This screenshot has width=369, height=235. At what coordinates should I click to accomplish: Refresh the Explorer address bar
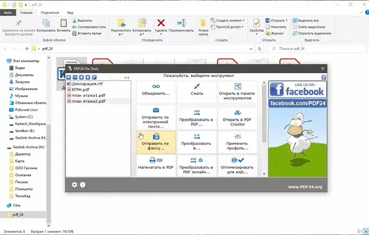pos(259,48)
